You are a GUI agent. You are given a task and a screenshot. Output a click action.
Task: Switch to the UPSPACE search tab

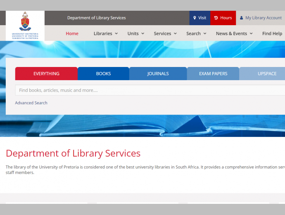tap(262, 74)
